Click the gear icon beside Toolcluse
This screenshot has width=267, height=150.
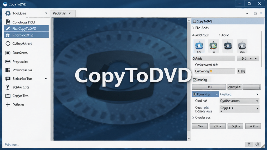[8, 13]
